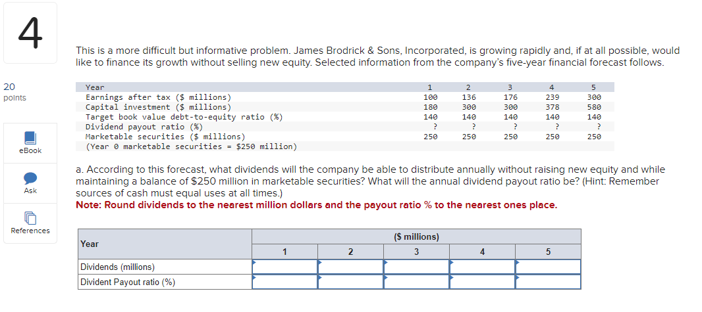Click '($ millions)' answer table header
The width and height of the screenshot is (702, 312).
point(416,237)
